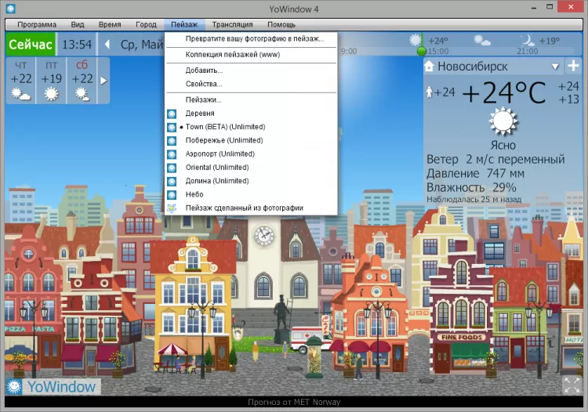Click the person feels-like temperature icon
588x412 pixels.
click(x=430, y=92)
